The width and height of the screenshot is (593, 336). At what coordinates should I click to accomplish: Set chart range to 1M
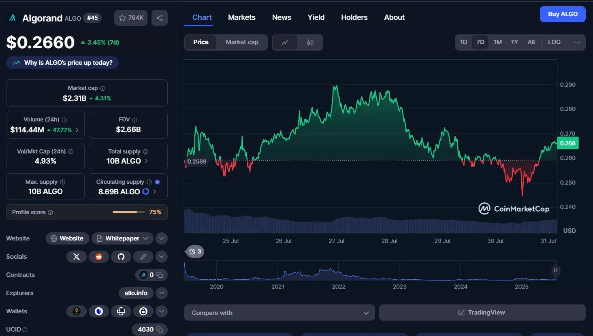point(498,42)
